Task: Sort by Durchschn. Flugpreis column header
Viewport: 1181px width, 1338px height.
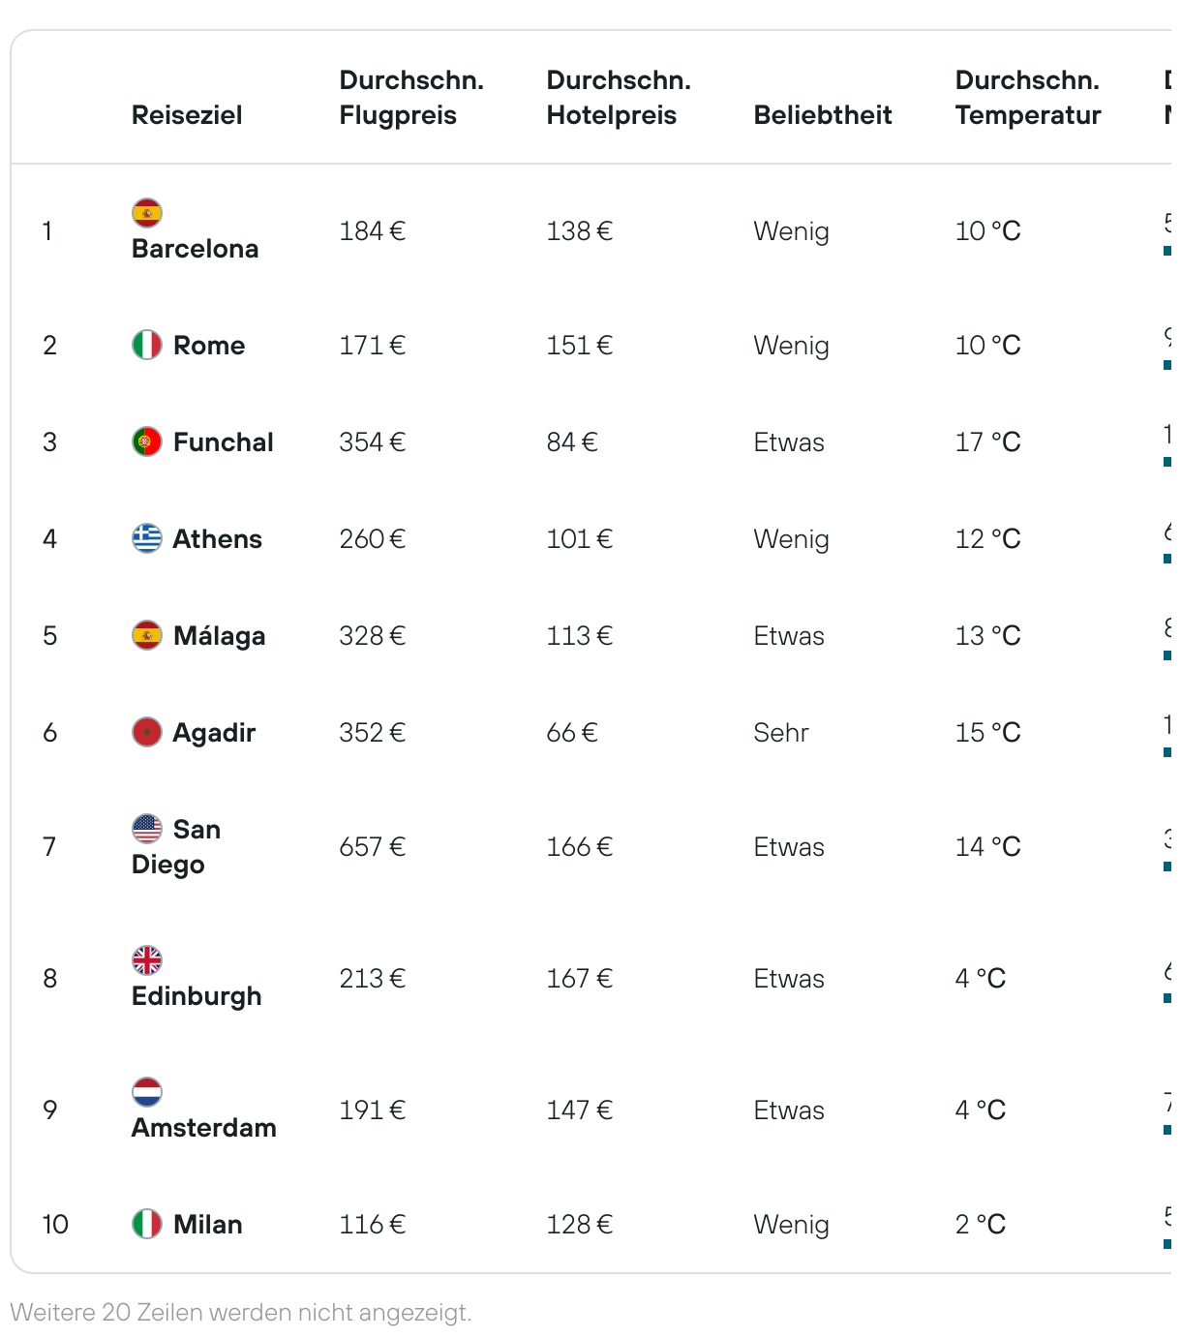Action: (411, 98)
